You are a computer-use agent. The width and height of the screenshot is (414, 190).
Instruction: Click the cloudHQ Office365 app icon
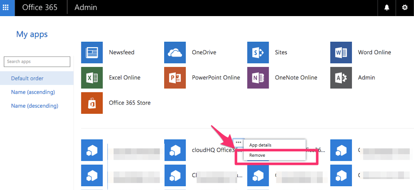175,150
